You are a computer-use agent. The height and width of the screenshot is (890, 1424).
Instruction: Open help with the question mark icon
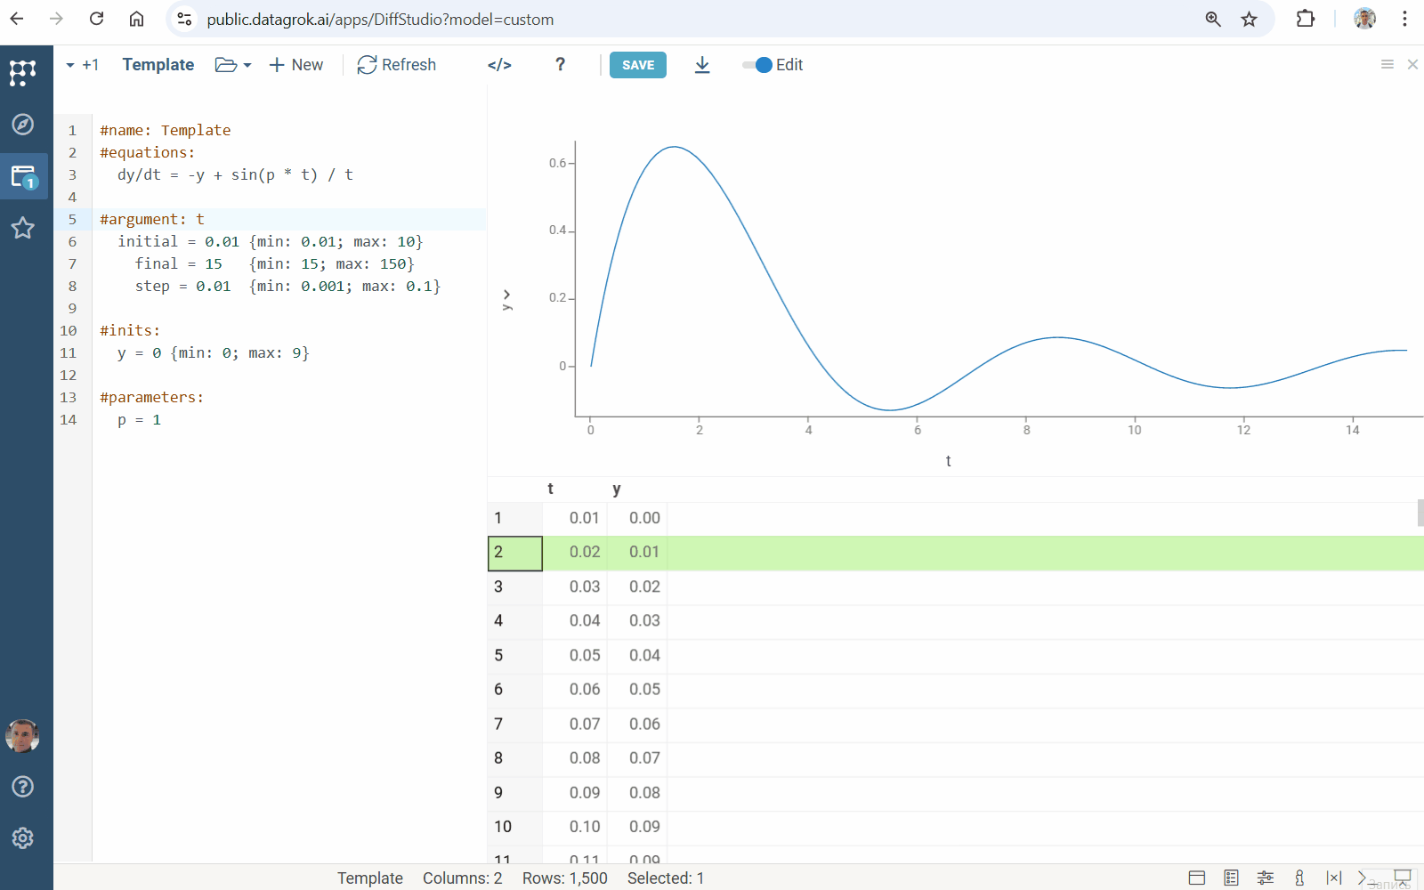(560, 65)
